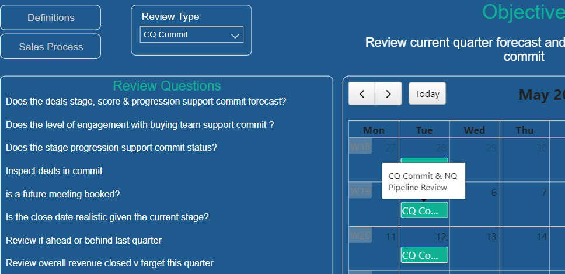The image size is (565, 274).
Task: Select Thursday 7 calendar cell
Action: (525, 204)
